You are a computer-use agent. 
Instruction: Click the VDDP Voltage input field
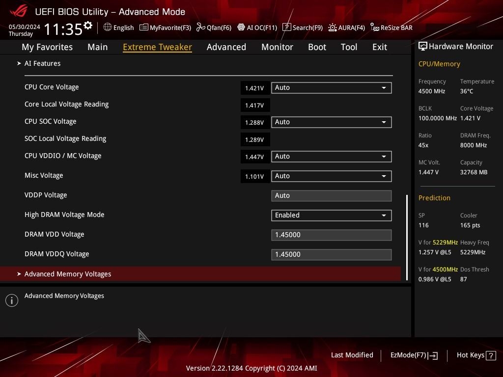(332, 196)
